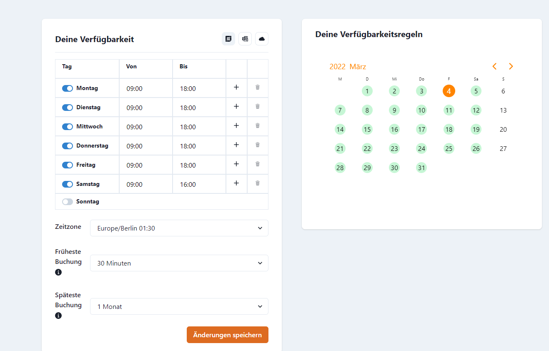549x351 pixels.
Task: Delete the Mittwoch time slot
Action: tap(258, 126)
